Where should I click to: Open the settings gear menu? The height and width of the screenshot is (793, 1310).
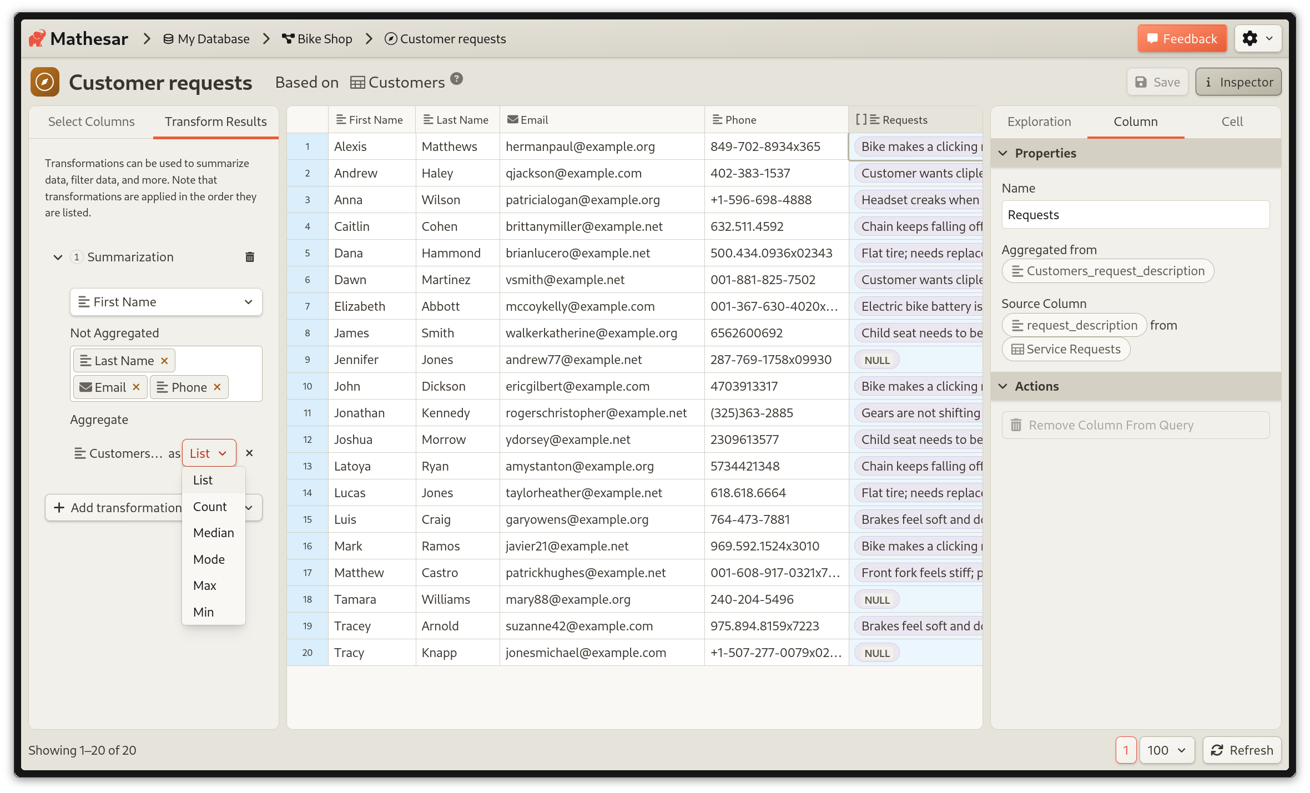pos(1258,39)
